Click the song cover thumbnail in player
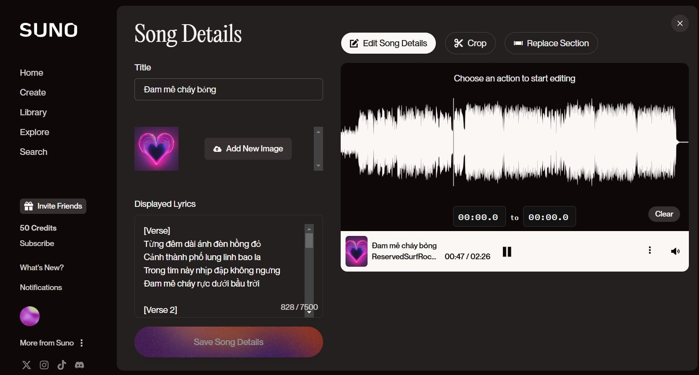This screenshot has height=375, width=699. [x=357, y=251]
